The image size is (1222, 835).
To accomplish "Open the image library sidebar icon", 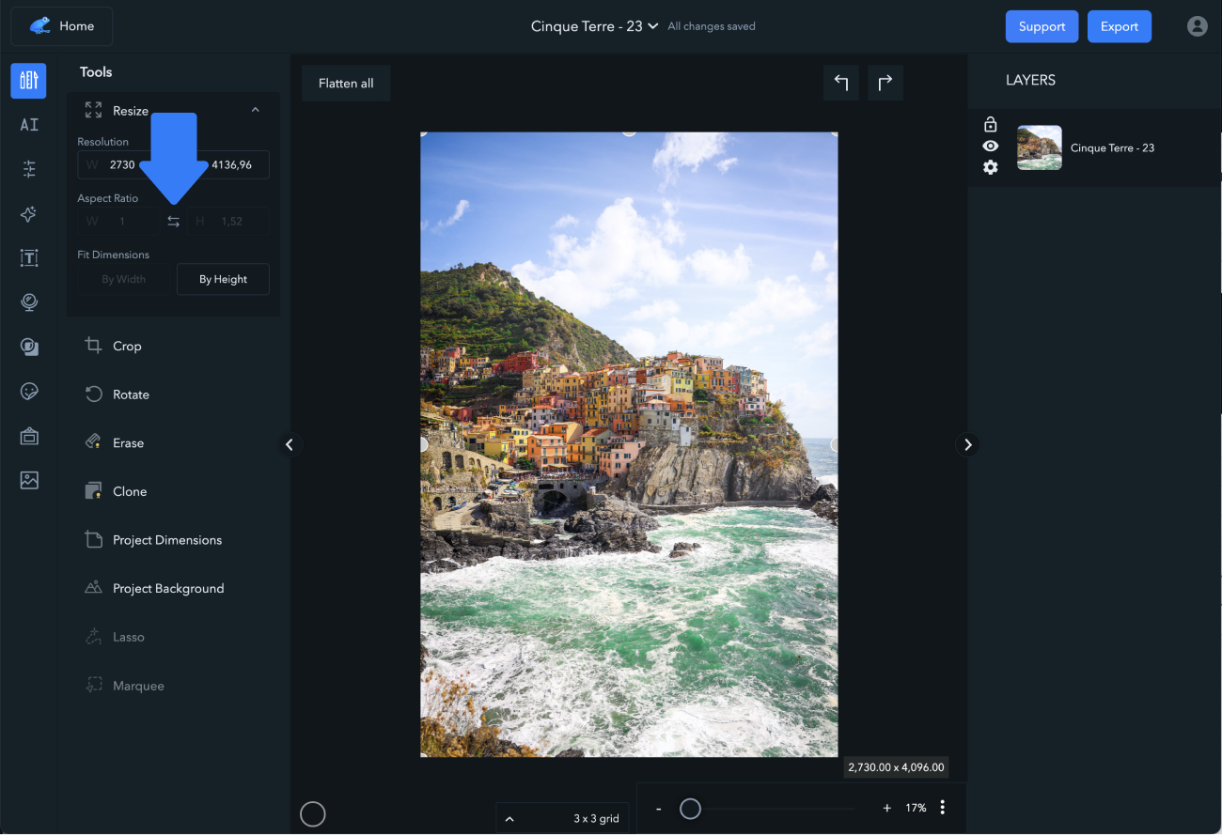I will 29,480.
